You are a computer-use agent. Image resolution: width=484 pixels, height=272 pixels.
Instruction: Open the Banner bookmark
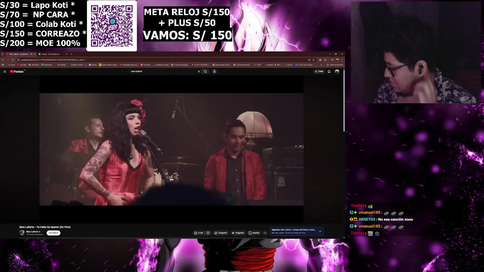93,65
